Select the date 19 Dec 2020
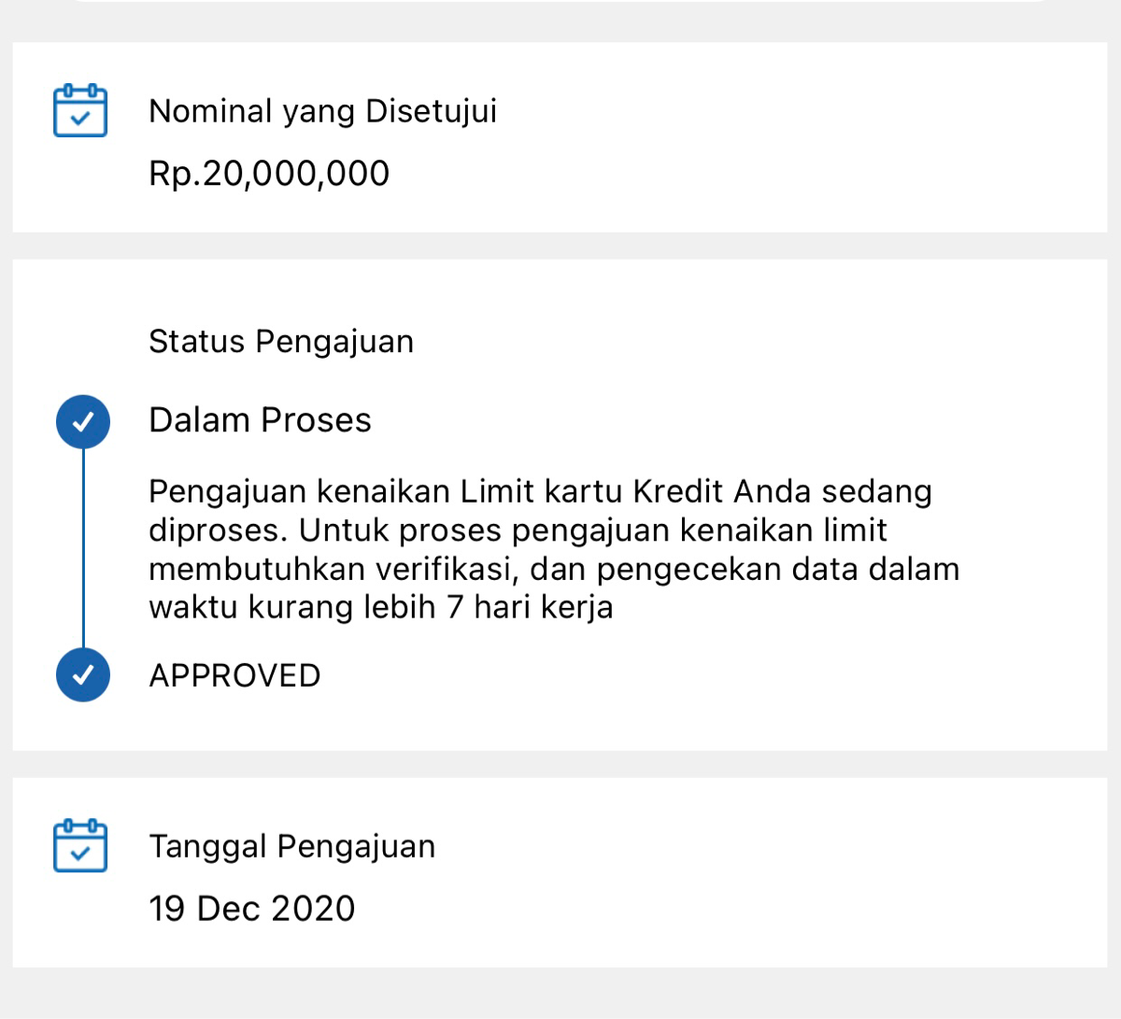The height and width of the screenshot is (1019, 1121). (252, 907)
